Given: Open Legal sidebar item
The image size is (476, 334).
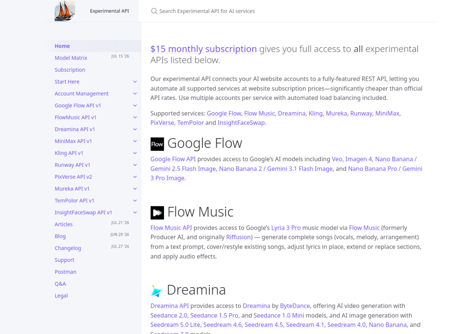Looking at the screenshot, I should (61, 296).
